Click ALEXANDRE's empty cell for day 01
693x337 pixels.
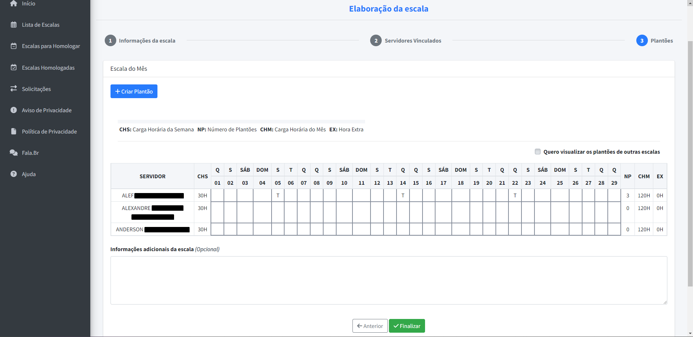217,212
